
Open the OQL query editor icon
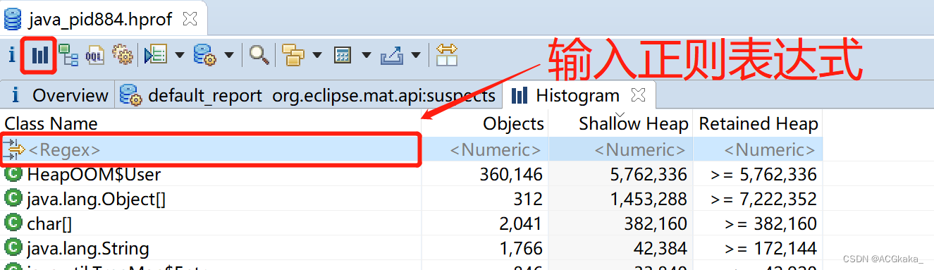[x=95, y=55]
